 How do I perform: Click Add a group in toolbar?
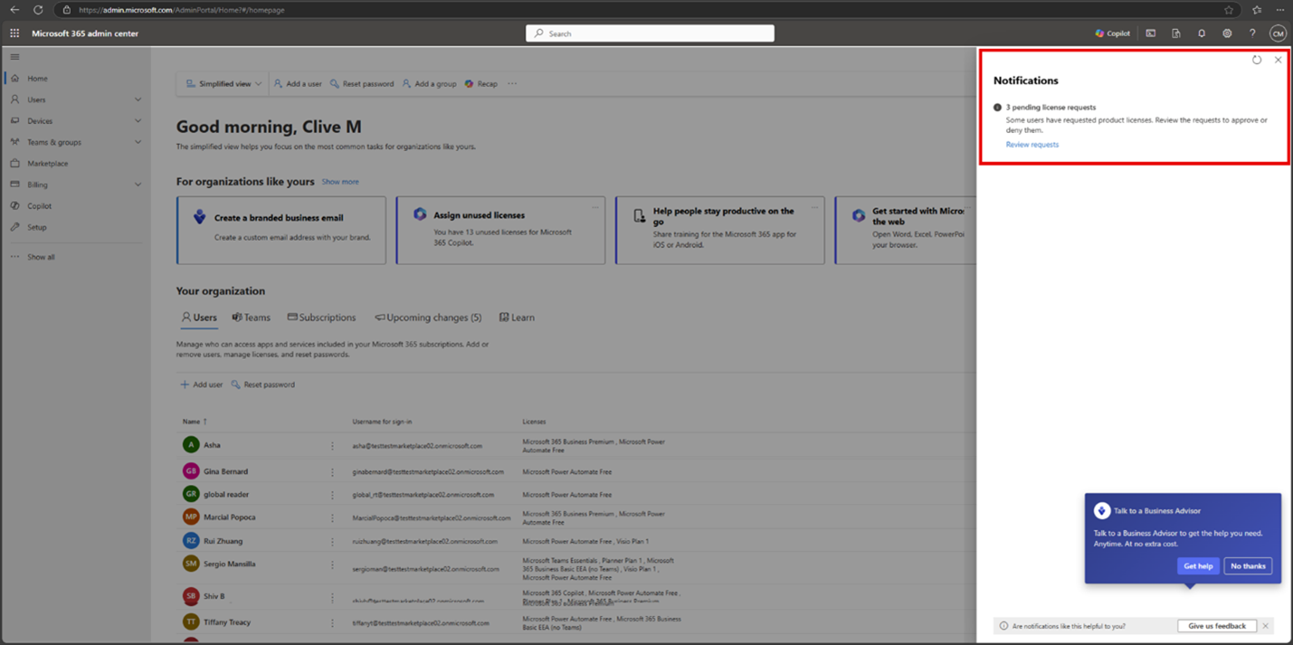429,84
